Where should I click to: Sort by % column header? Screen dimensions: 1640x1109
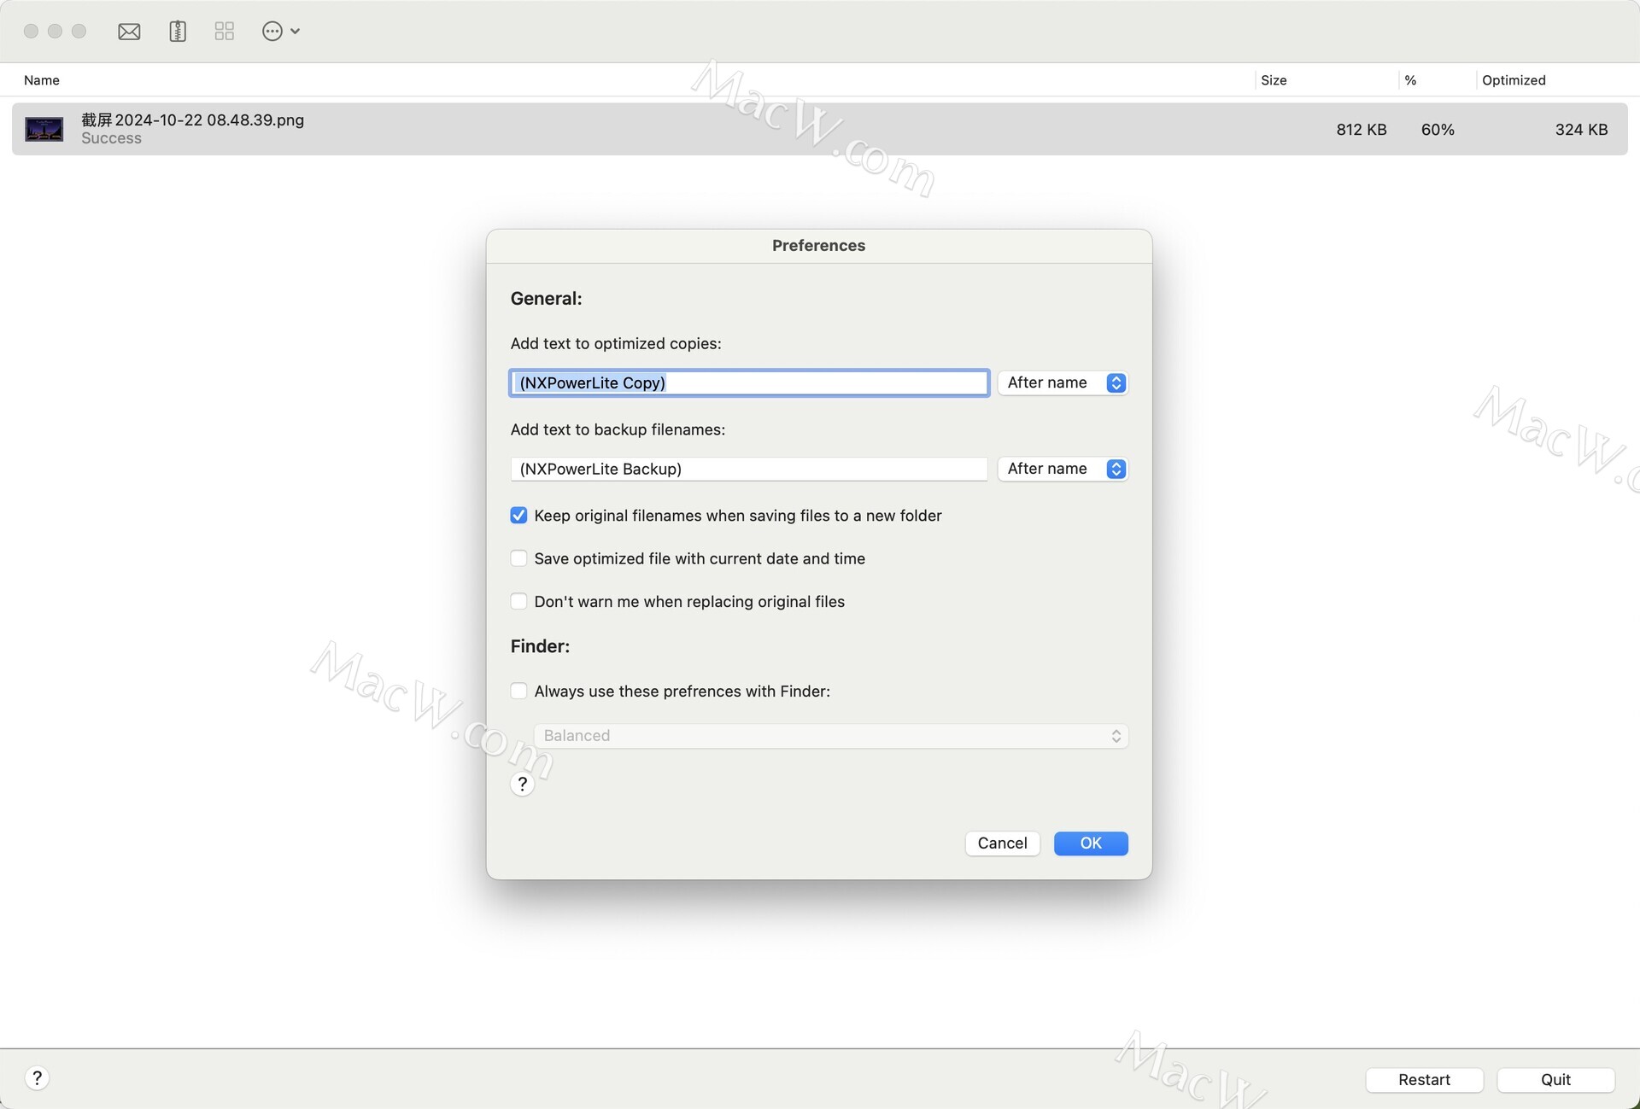[x=1410, y=80]
